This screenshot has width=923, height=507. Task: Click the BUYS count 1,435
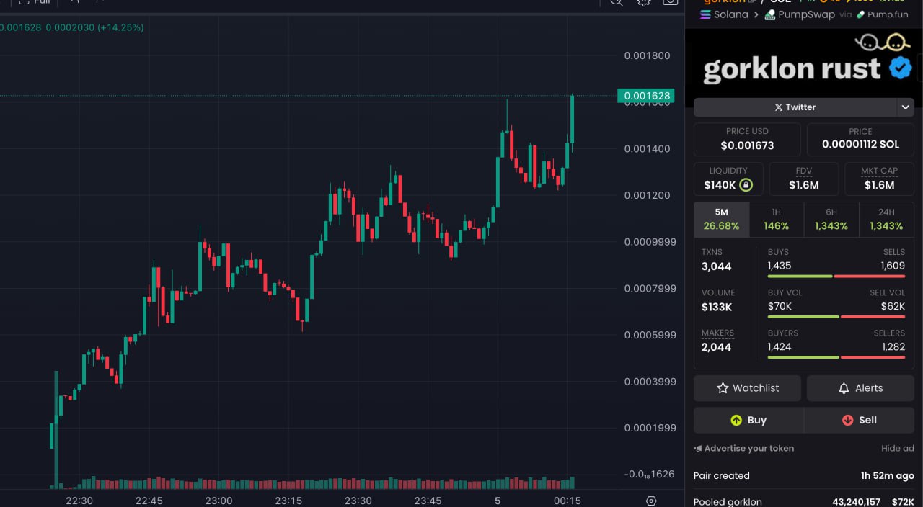[x=780, y=266]
